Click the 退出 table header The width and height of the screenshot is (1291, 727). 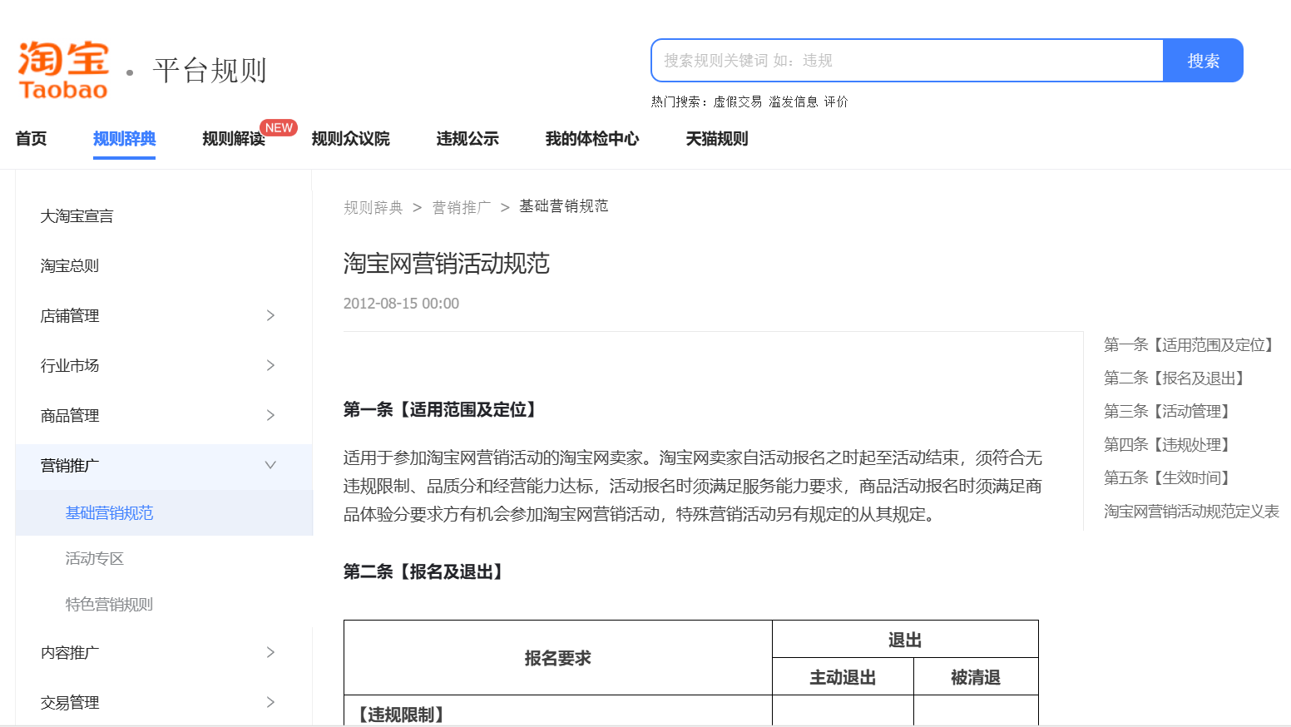pyautogui.click(x=905, y=640)
